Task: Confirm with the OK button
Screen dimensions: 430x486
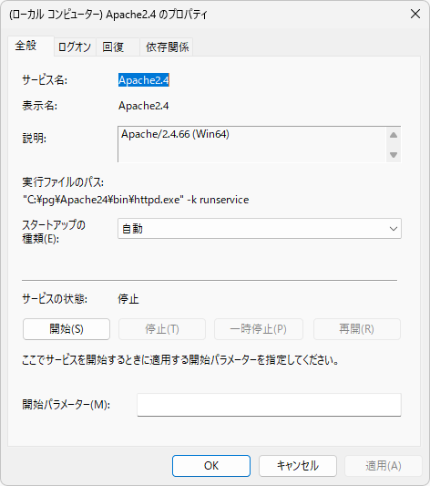Action: click(x=211, y=466)
